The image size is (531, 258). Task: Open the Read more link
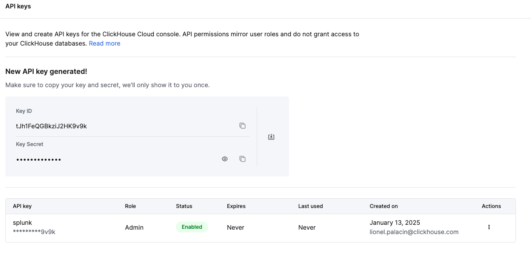(x=105, y=43)
